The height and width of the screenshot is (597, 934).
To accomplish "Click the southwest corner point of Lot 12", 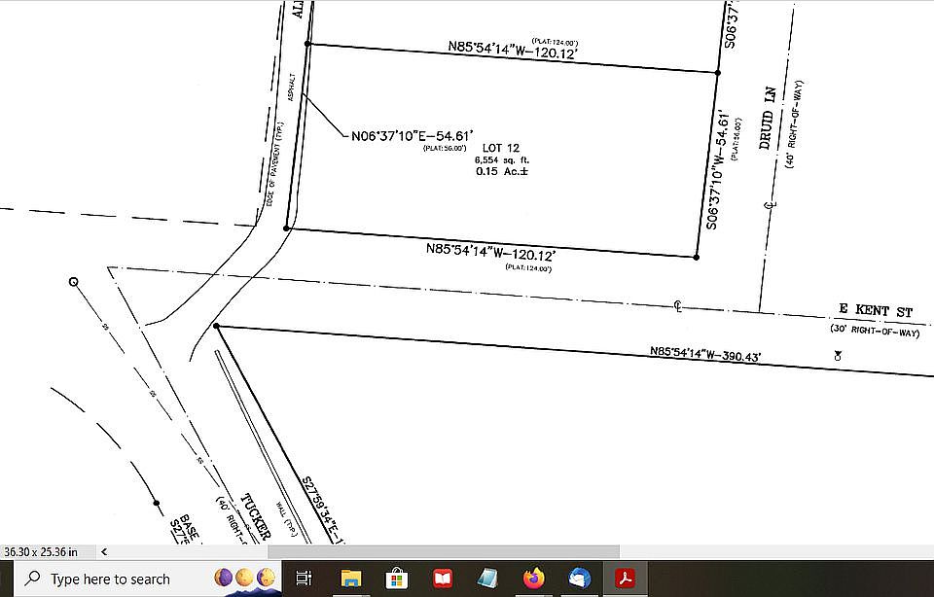I will coord(286,228).
